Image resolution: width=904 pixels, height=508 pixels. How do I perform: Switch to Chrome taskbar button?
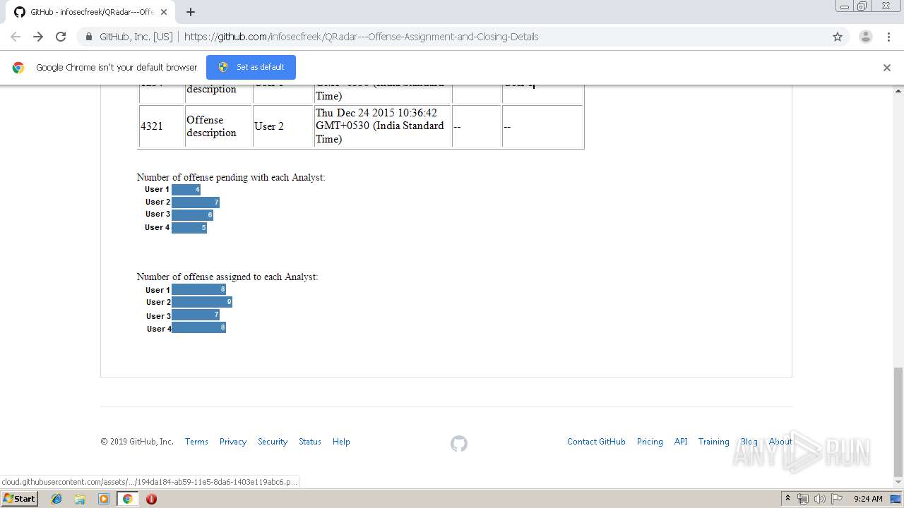(127, 499)
